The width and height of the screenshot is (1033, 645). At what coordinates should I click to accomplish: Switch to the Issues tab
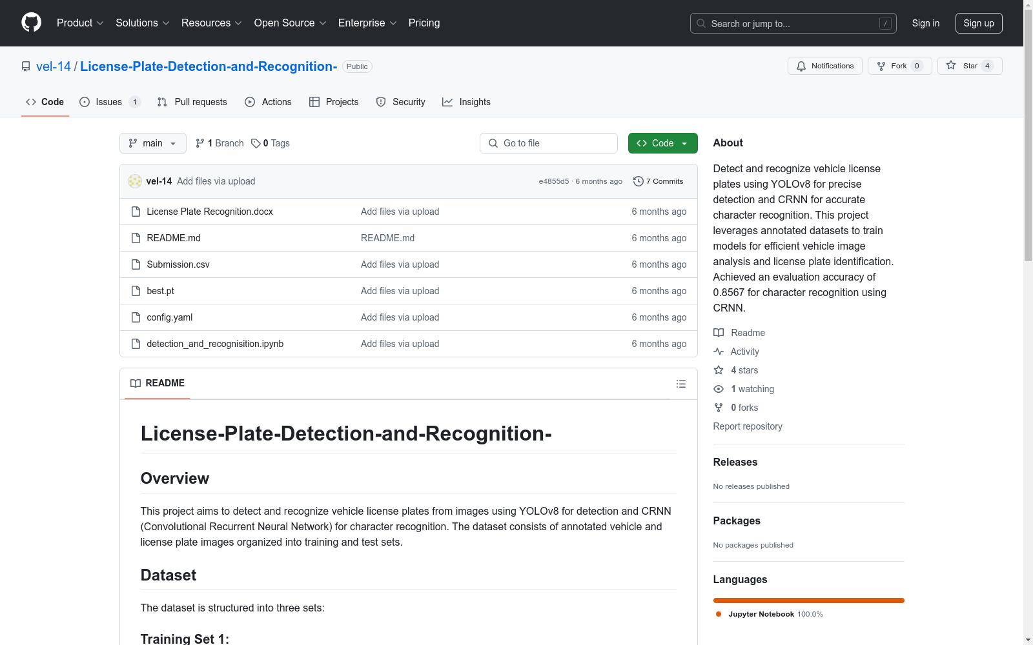tap(108, 102)
